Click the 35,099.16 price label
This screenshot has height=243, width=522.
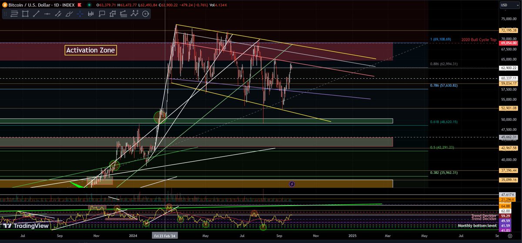[x=509, y=180]
